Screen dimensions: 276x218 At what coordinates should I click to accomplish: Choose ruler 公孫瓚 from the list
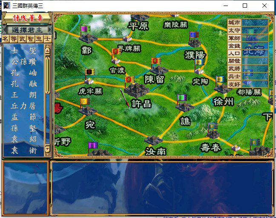tap(23, 62)
